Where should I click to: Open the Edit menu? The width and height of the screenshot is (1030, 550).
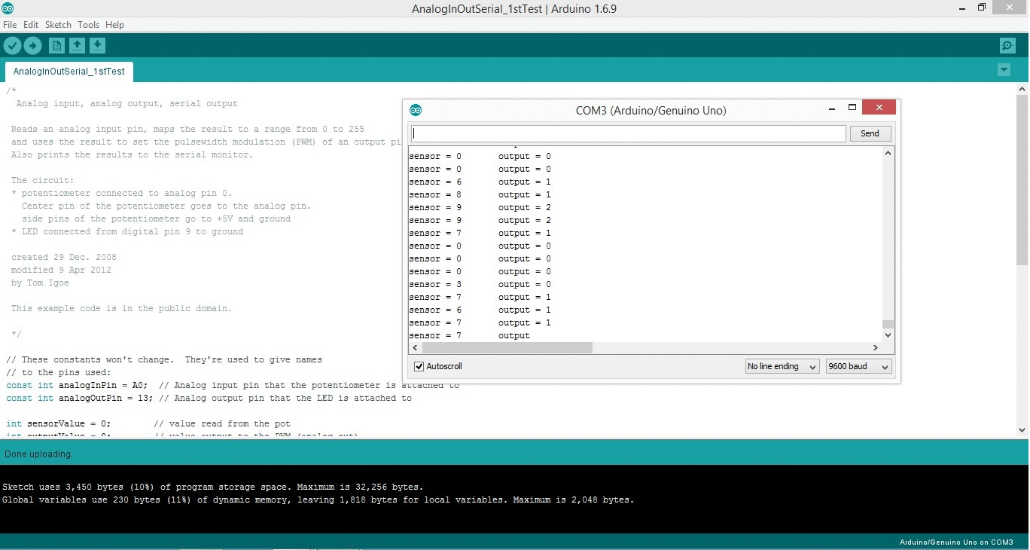[31, 25]
